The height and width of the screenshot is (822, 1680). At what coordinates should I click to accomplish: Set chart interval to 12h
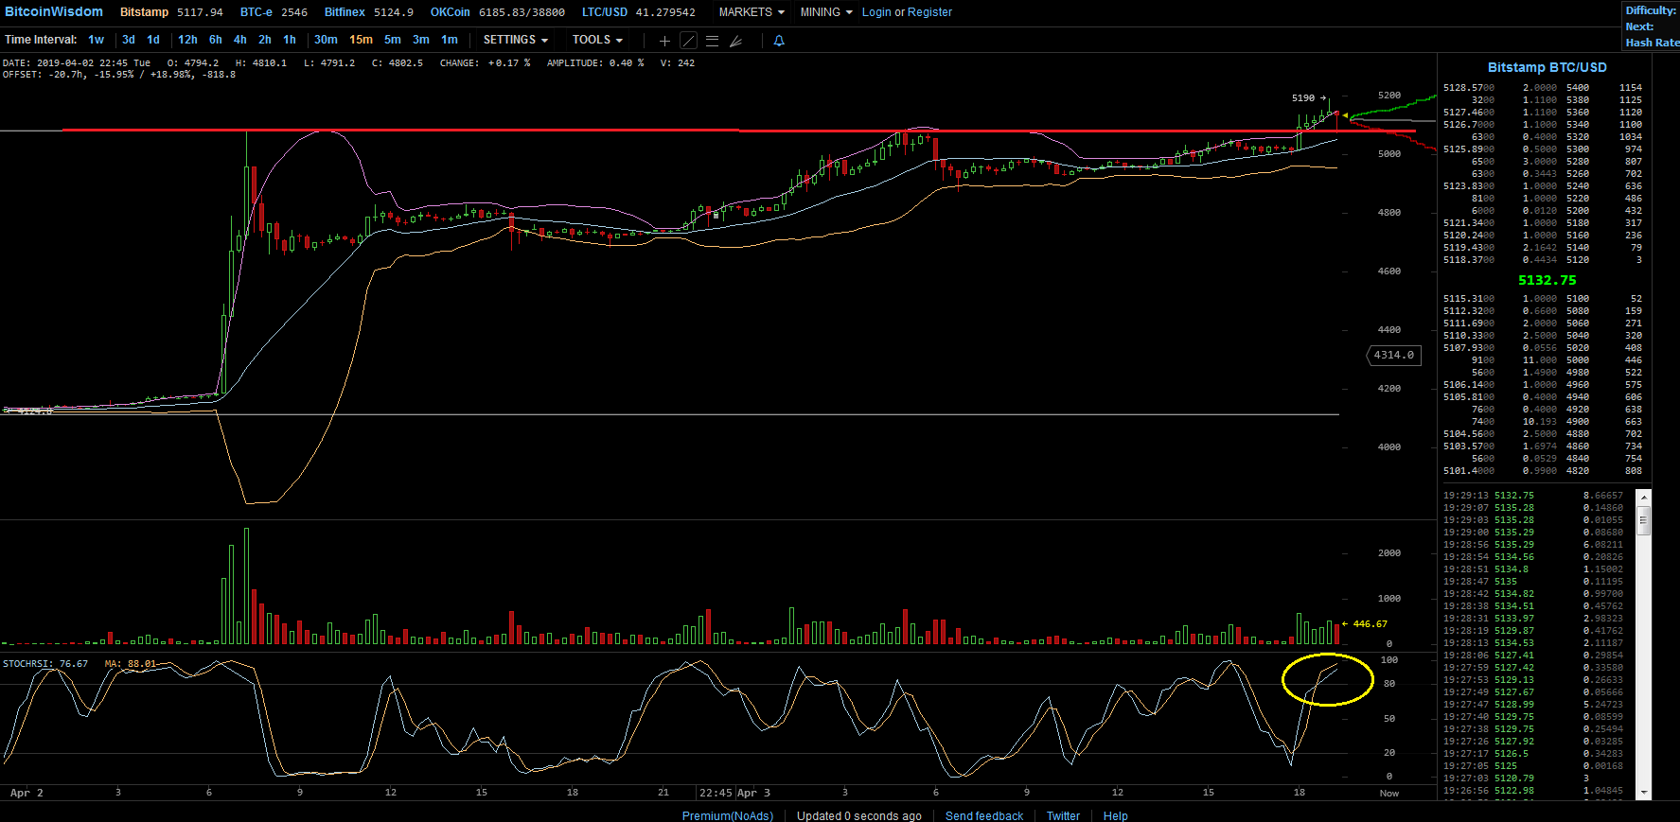(187, 40)
